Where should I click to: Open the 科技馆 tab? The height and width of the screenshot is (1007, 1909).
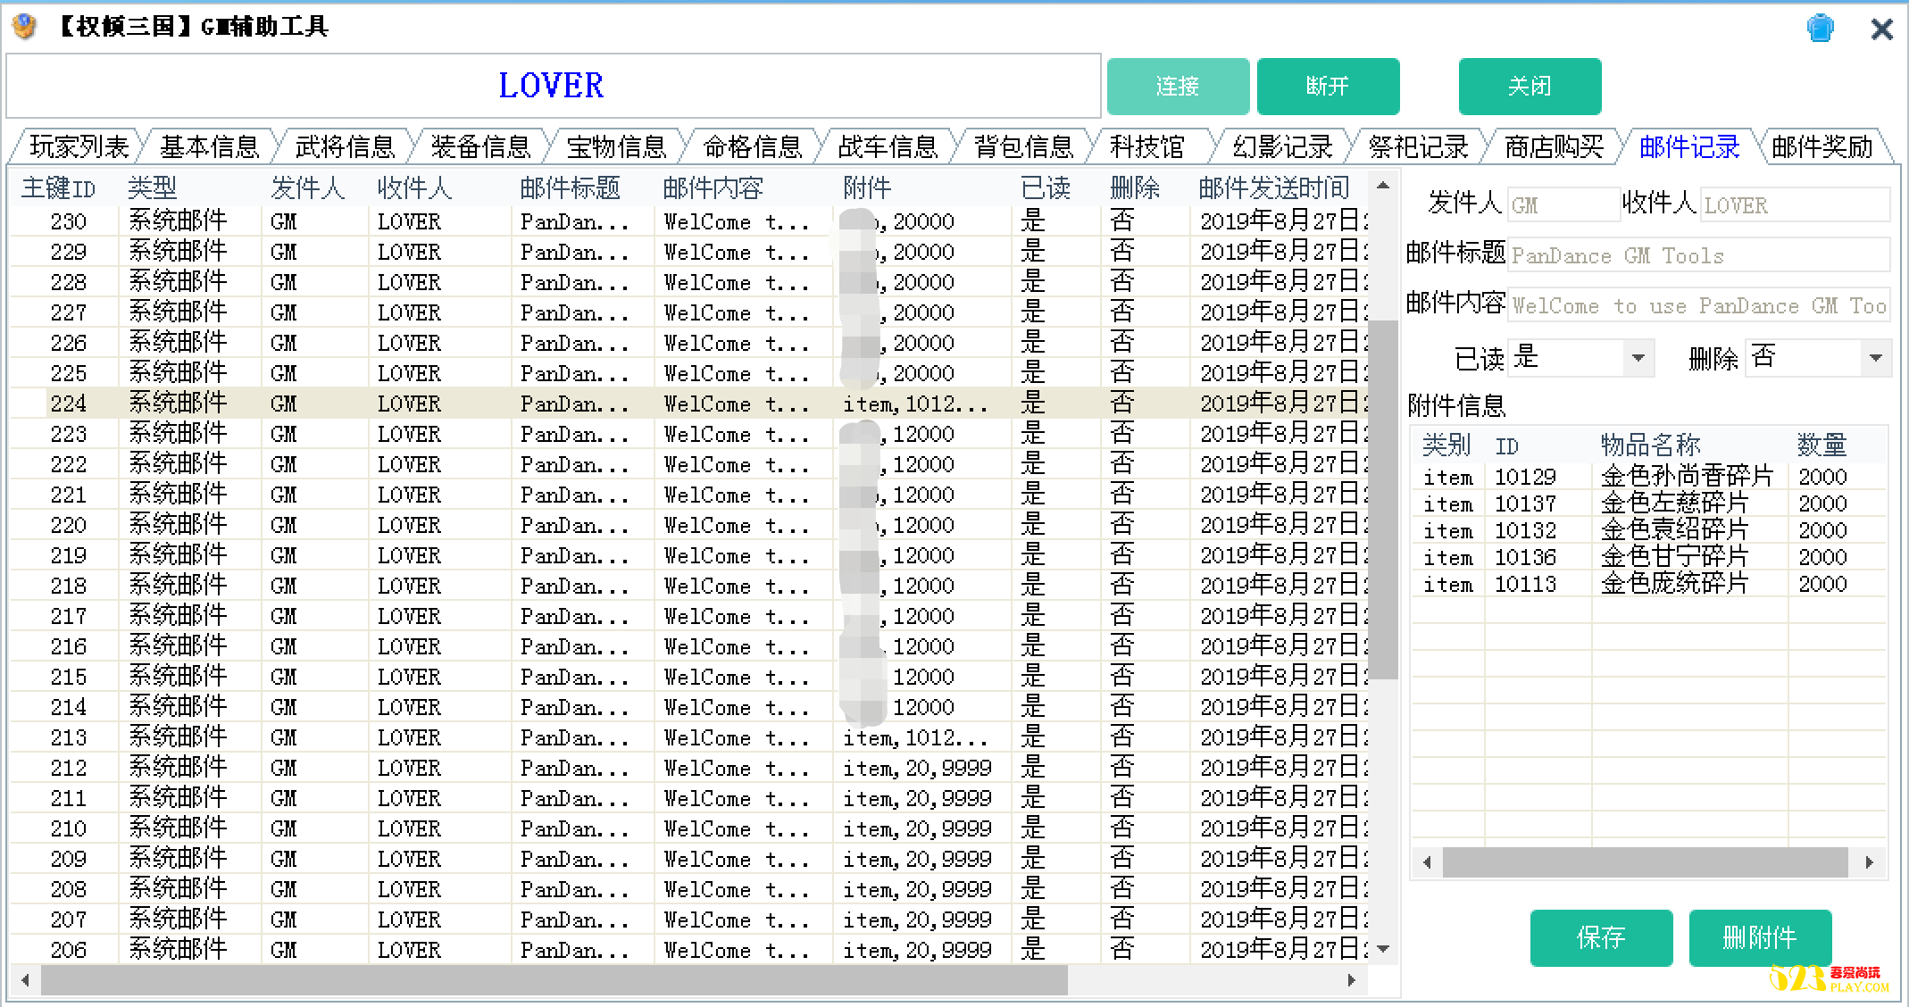click(1146, 146)
